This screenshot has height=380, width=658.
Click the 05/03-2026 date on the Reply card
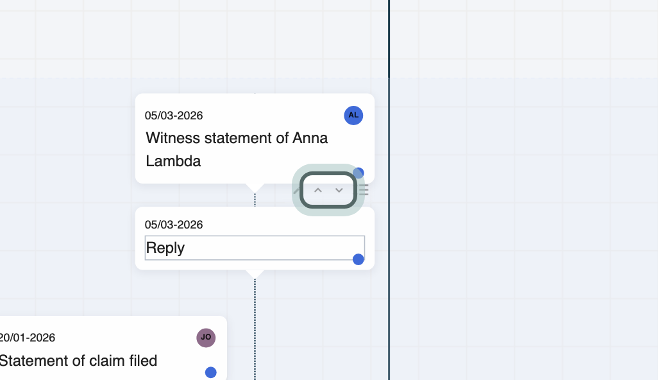coord(174,225)
